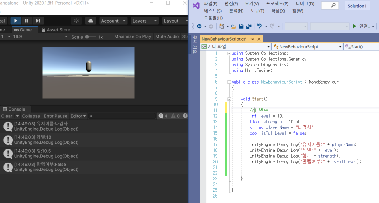Open the 도움말(H) menu
This screenshot has height=203, width=379.
pos(213,18)
